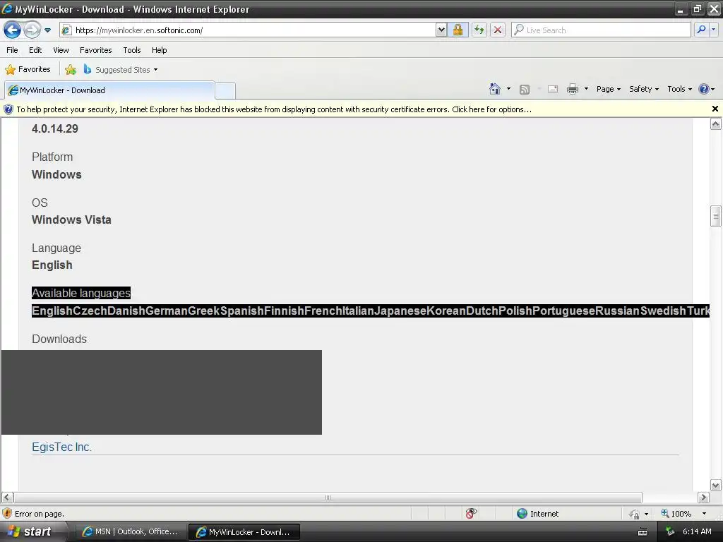Open the EgisTec Inc. link

pos(62,447)
